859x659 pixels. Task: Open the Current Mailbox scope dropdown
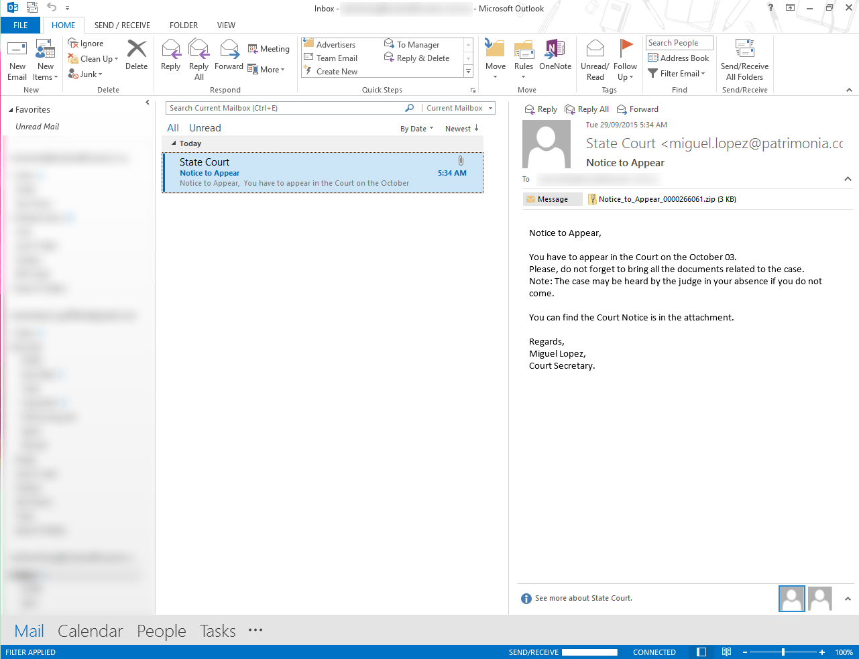(459, 108)
